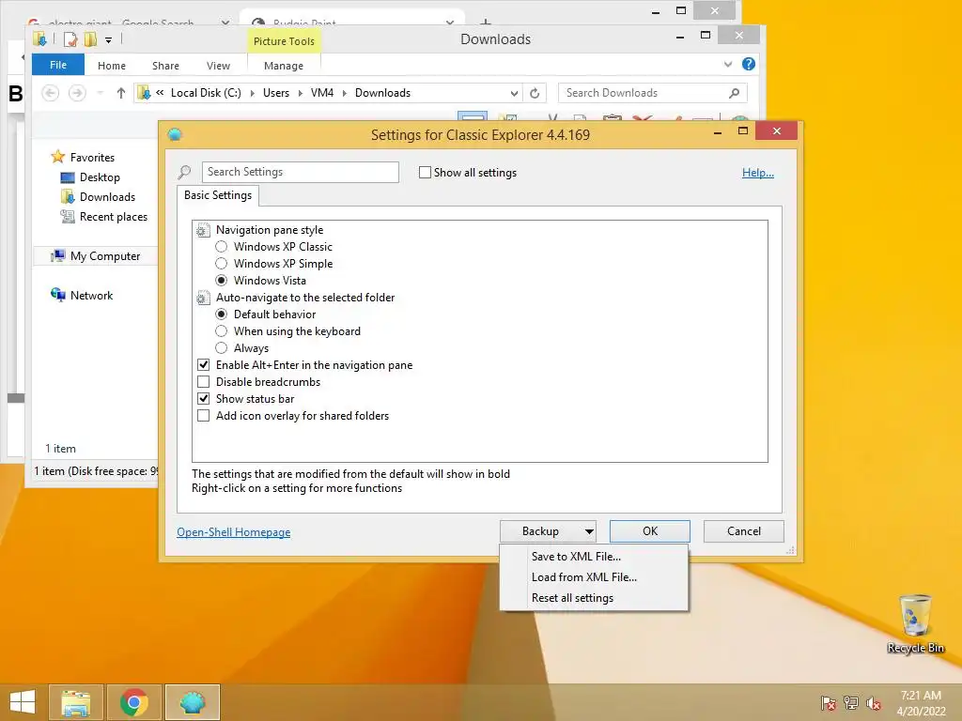962x721 pixels.
Task: Select the Windows Vista radio button
Action: (222, 280)
